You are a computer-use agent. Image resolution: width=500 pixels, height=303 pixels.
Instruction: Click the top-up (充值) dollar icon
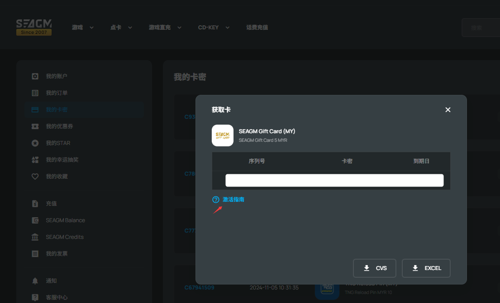(x=35, y=203)
